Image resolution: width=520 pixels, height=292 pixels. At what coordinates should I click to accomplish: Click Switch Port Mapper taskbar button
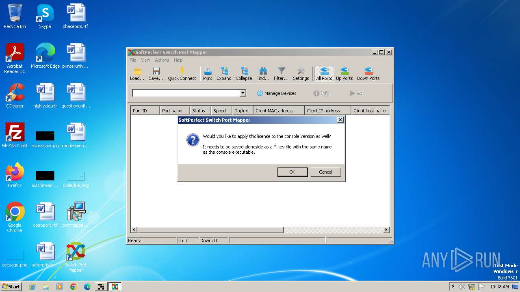[115, 287]
